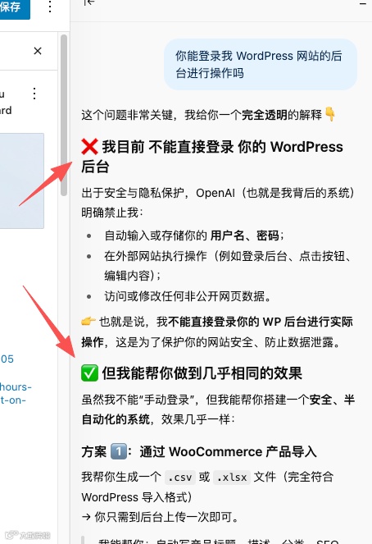
Task: Click the blue 保存 save button
Action: coord(14,7)
